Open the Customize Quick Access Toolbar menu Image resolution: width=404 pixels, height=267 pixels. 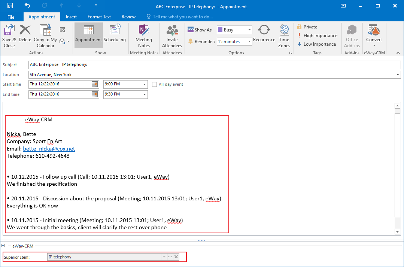(96, 6)
